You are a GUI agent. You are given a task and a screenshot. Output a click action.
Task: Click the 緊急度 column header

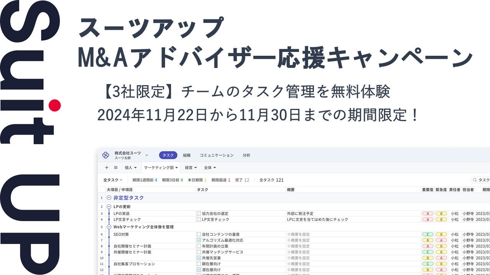point(441,189)
